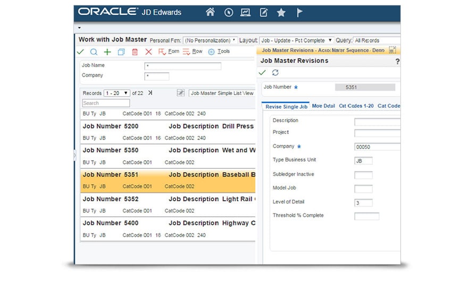The image size is (468, 283).
Task: Switch to the More Detail tab
Action: point(323,106)
